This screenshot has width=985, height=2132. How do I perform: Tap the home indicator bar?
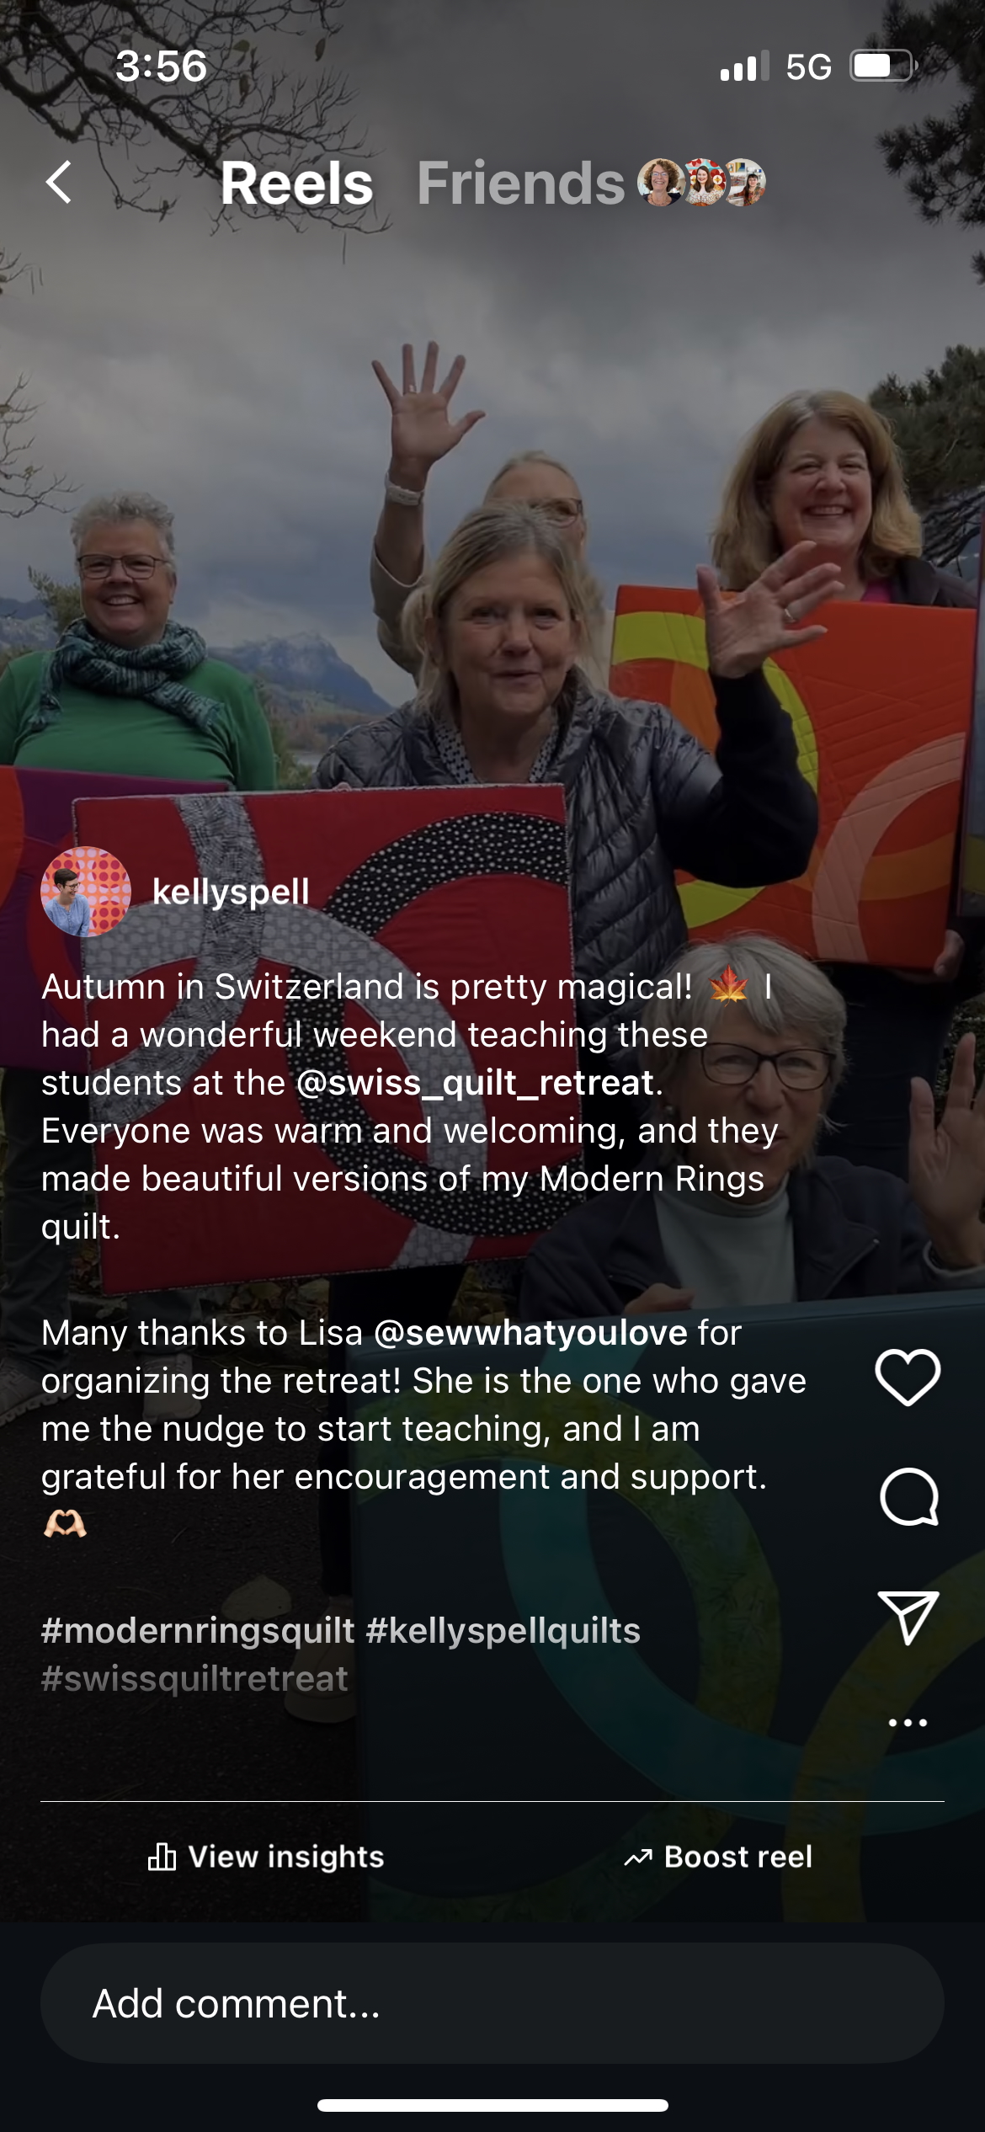coord(492,2105)
